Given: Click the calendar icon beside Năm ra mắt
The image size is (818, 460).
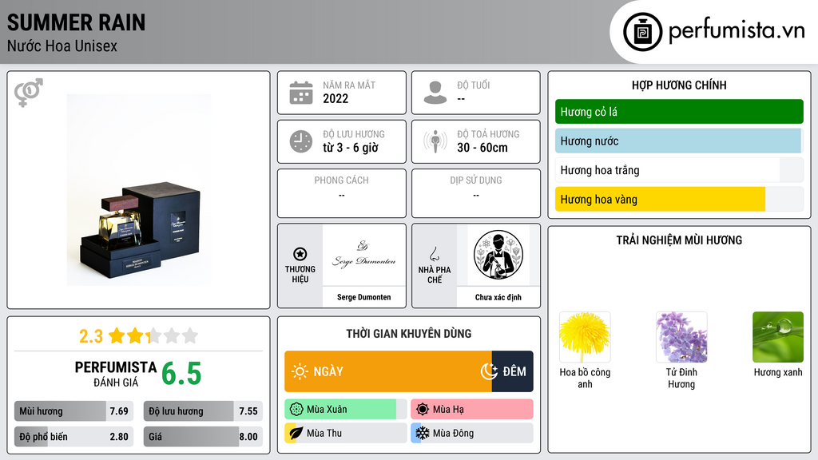Looking at the screenshot, I should point(301,93).
